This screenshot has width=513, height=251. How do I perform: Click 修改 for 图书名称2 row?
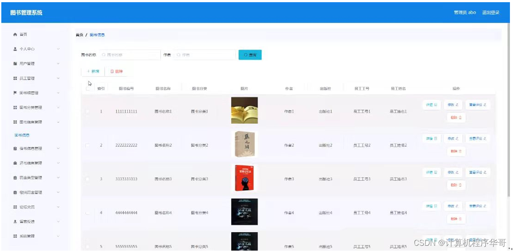(x=453, y=139)
